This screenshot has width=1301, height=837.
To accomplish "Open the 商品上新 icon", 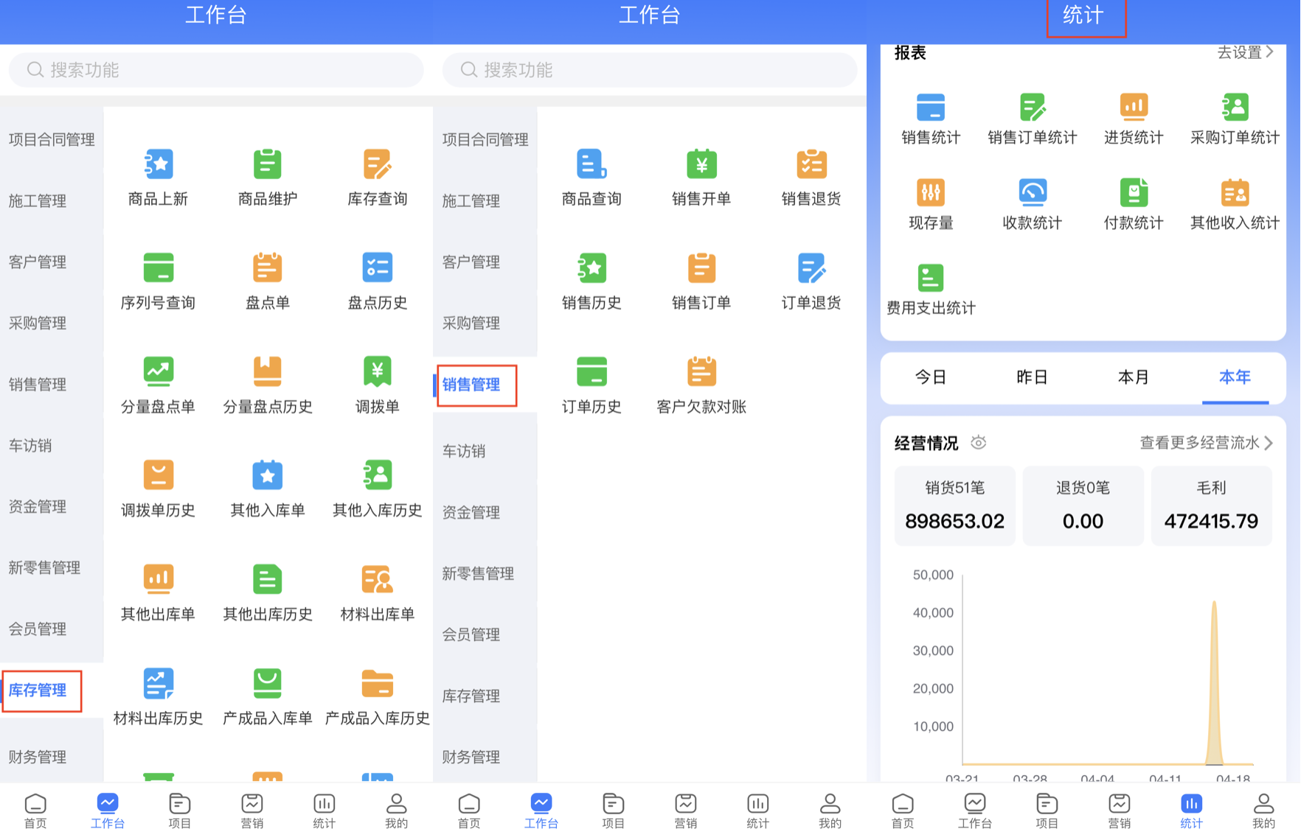I will (158, 164).
